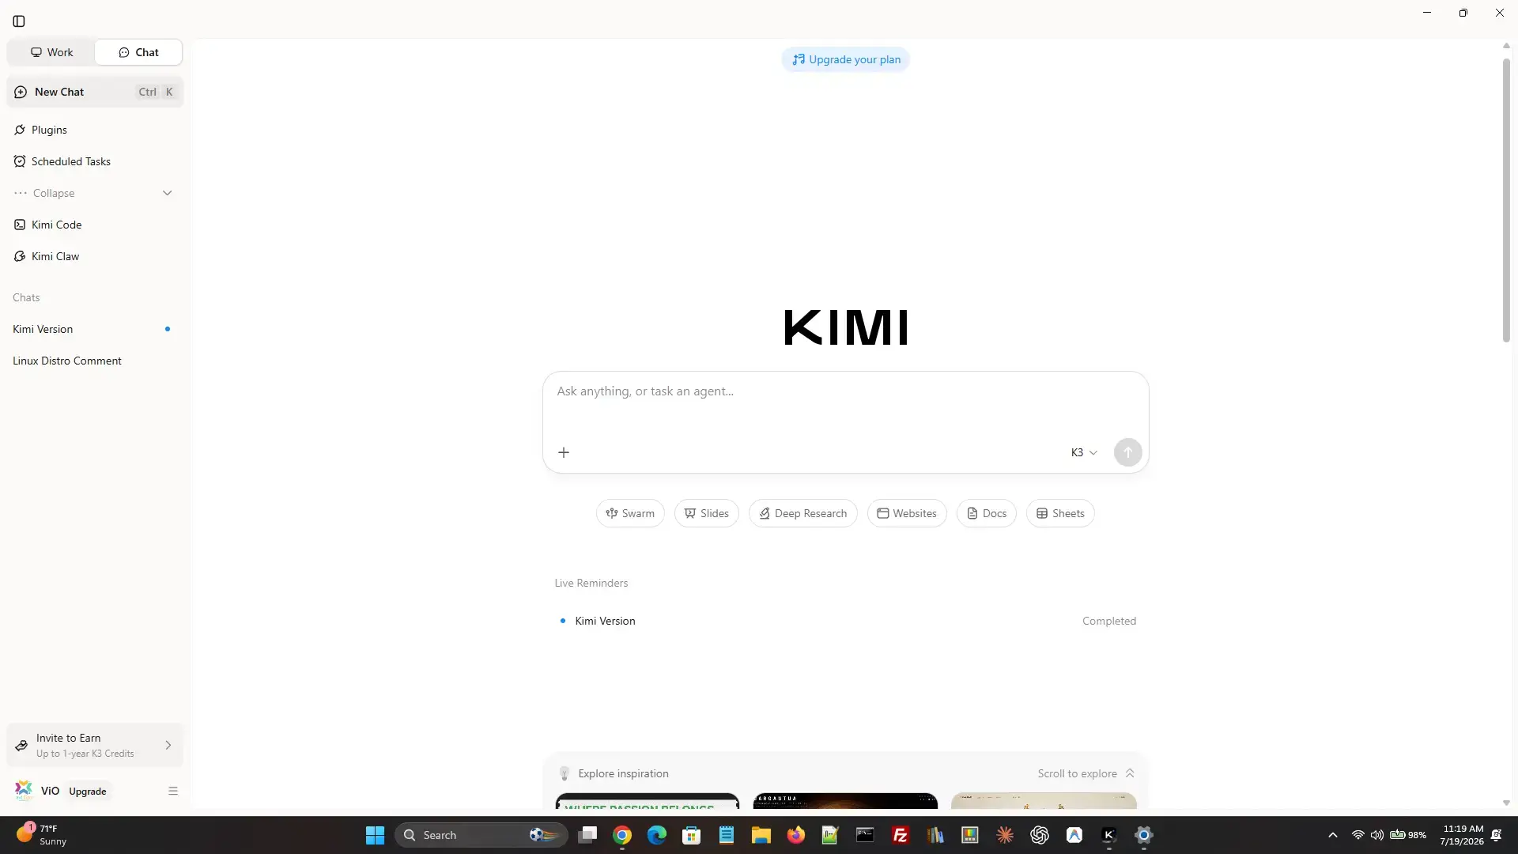Select the Websites chip

click(x=907, y=513)
